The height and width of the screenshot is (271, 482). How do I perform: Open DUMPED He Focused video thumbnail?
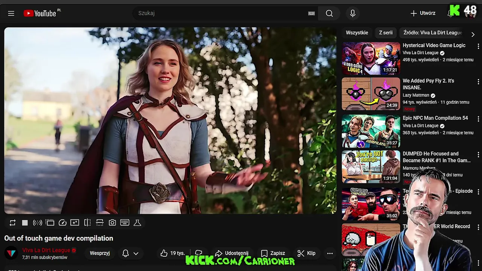coord(371,167)
